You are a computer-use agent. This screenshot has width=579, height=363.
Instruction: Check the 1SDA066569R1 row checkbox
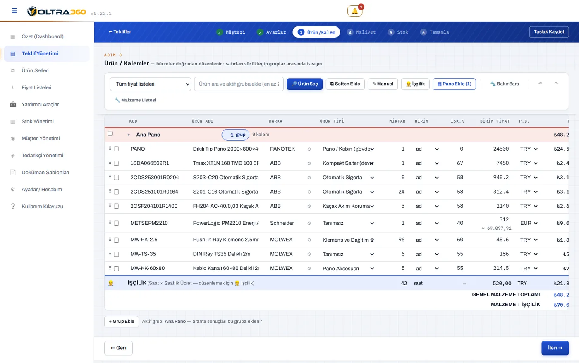116,163
